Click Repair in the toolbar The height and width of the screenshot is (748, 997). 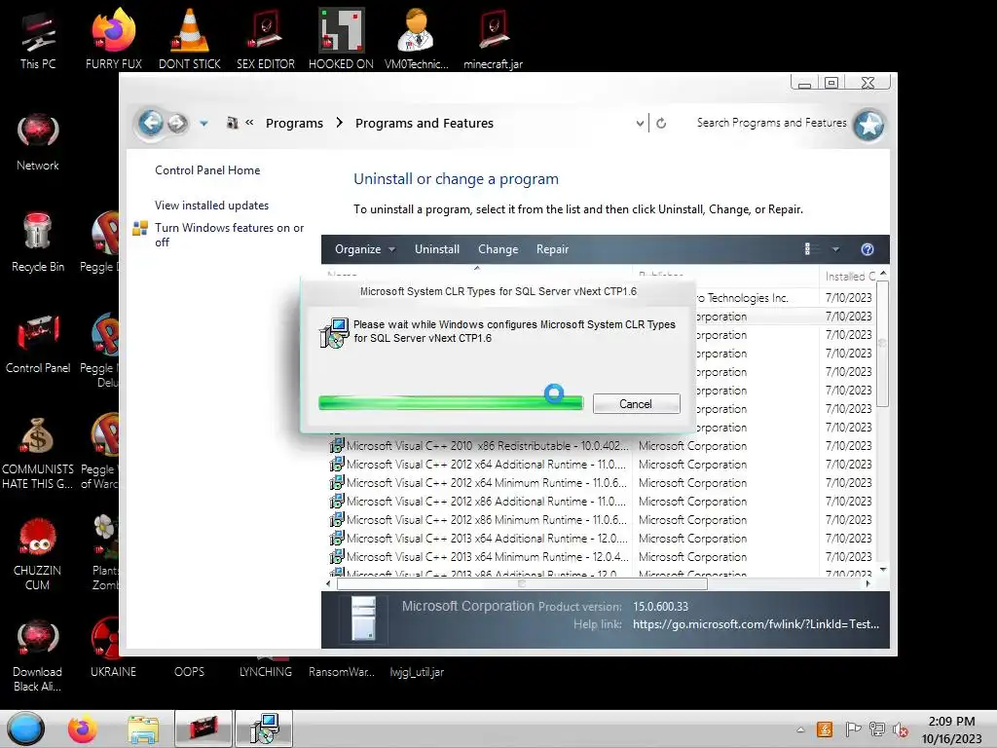point(552,249)
